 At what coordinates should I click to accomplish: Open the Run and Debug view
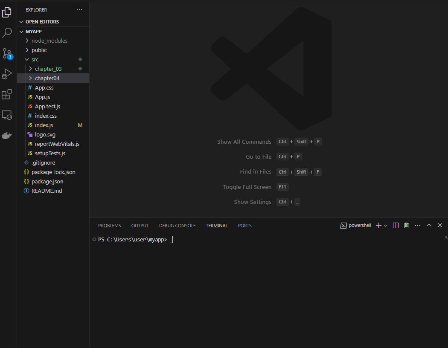[x=7, y=74]
